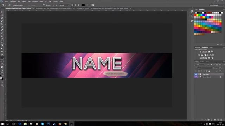225x126 pixels.
Task: Select the Eraser tool
Action: pyautogui.click(x=2, y=42)
